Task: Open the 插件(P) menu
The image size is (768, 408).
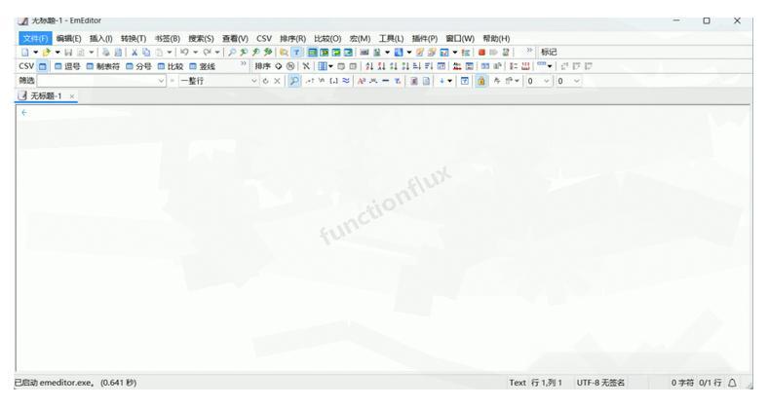Action: click(x=424, y=38)
